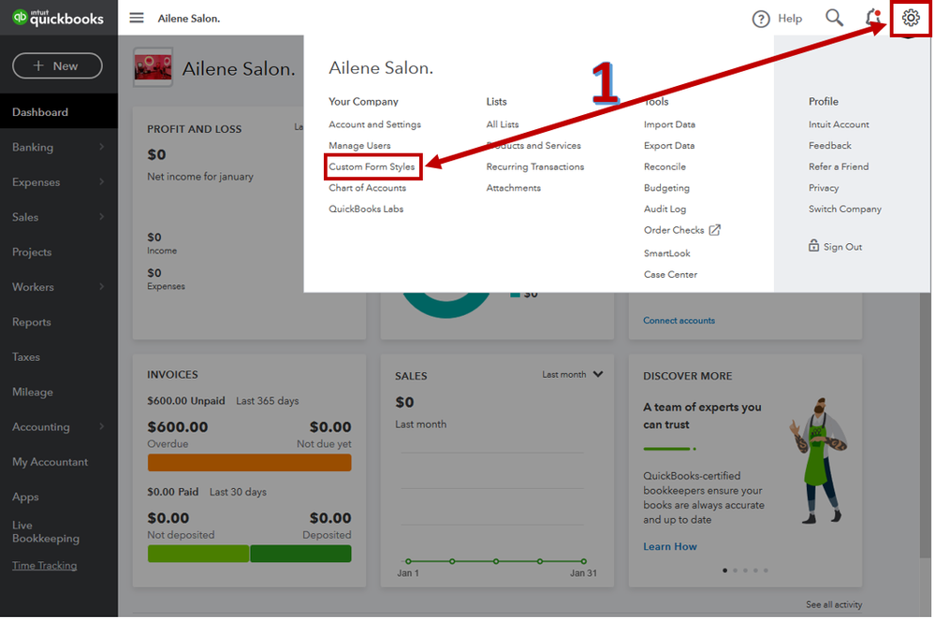The width and height of the screenshot is (935, 619).
Task: Click the Help question mark icon
Action: click(x=763, y=19)
